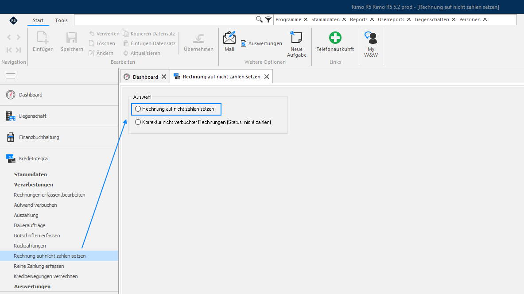The height and width of the screenshot is (294, 524).
Task: Jump to first record arrow
Action: pos(9,50)
